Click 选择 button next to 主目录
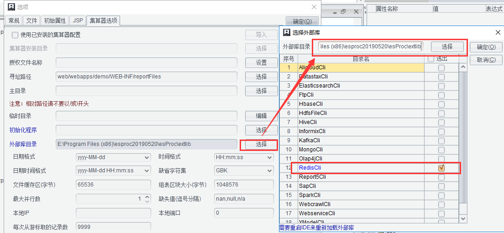504x233 pixels. click(261, 91)
